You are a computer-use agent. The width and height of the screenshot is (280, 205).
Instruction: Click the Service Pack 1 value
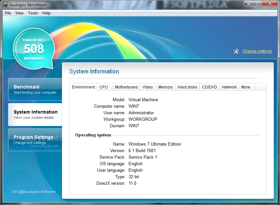[x=143, y=157]
